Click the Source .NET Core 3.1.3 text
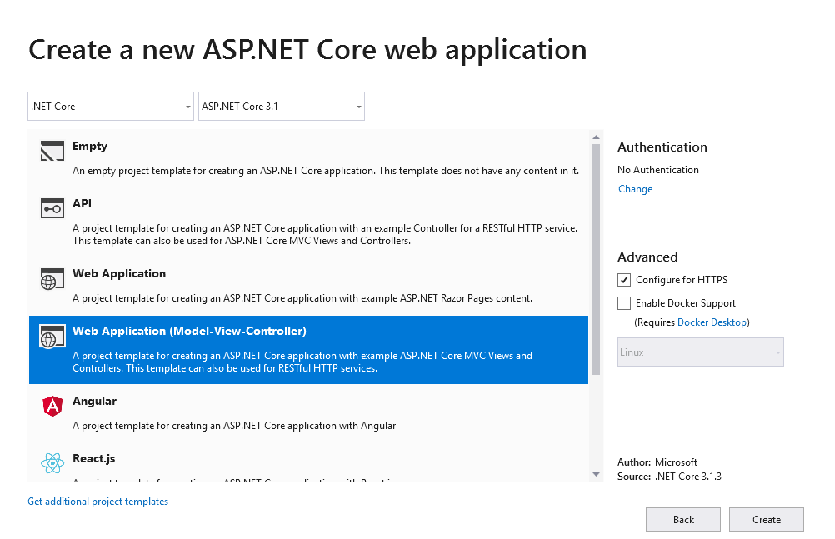 [x=669, y=477]
